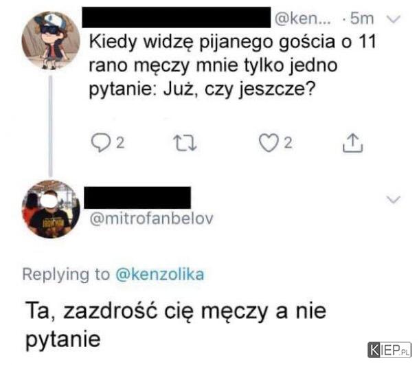This screenshot has width=419, height=365.
Task: Click the truncated @ken... handle
Action: pyautogui.click(x=302, y=19)
